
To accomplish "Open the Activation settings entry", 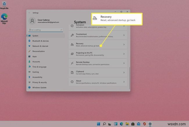I will click(98, 27).
